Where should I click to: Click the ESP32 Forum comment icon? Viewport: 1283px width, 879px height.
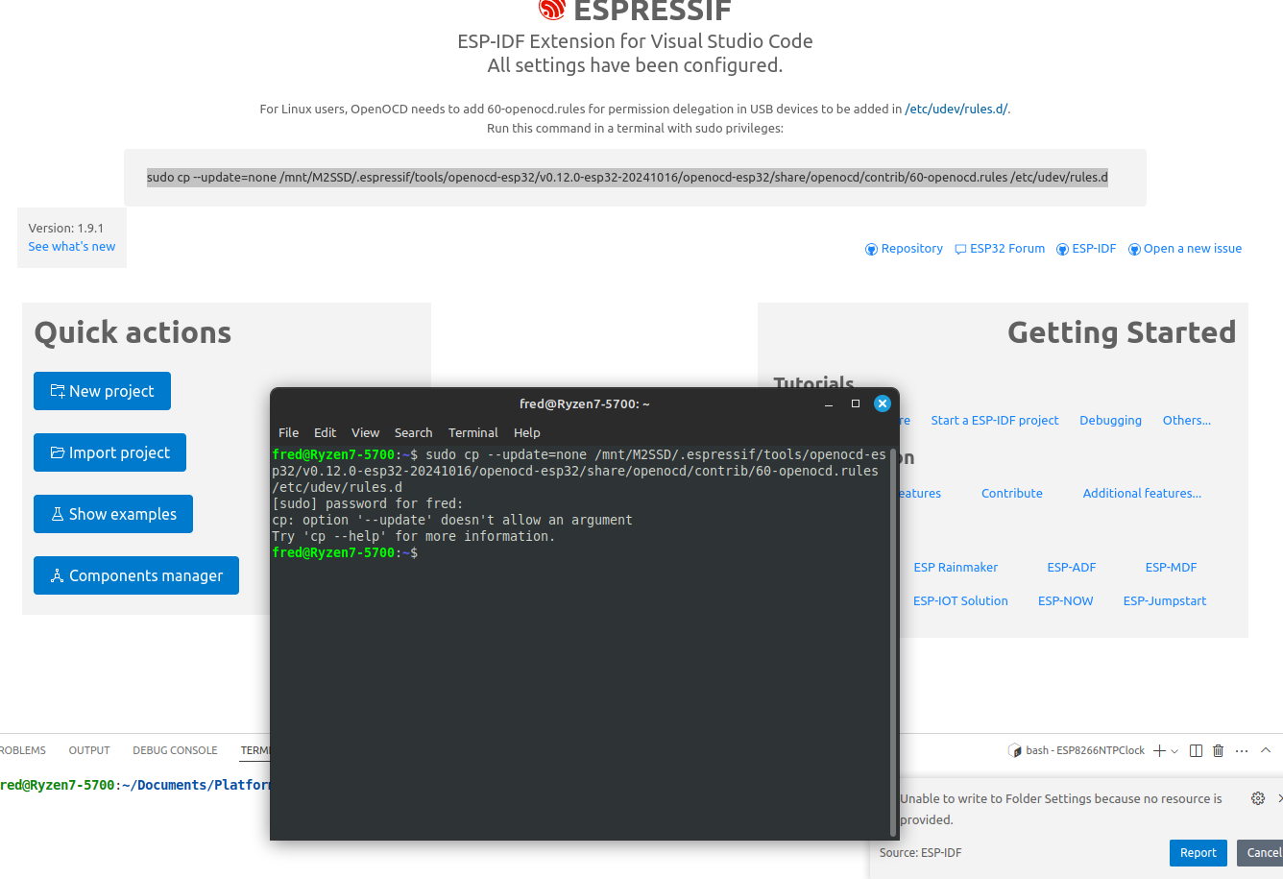tap(960, 250)
